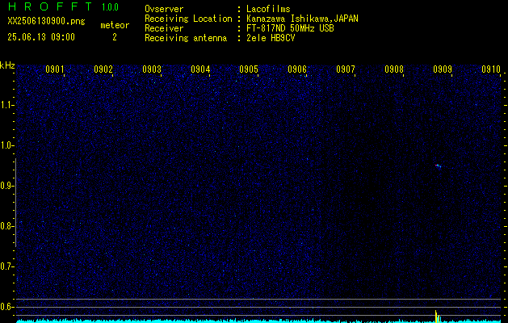Click the version number 1.0.0
This screenshot has height=323, width=508.
point(110,7)
